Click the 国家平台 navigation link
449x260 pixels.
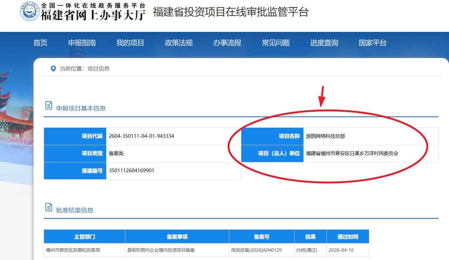coord(372,43)
